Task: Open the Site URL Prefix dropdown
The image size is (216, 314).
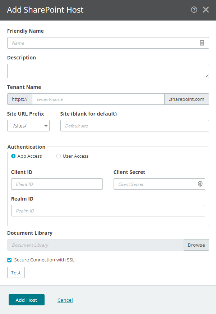Action: tap(28, 126)
